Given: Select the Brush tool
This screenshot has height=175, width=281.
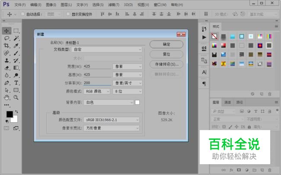Looking at the screenshot, I should tap(16, 53).
